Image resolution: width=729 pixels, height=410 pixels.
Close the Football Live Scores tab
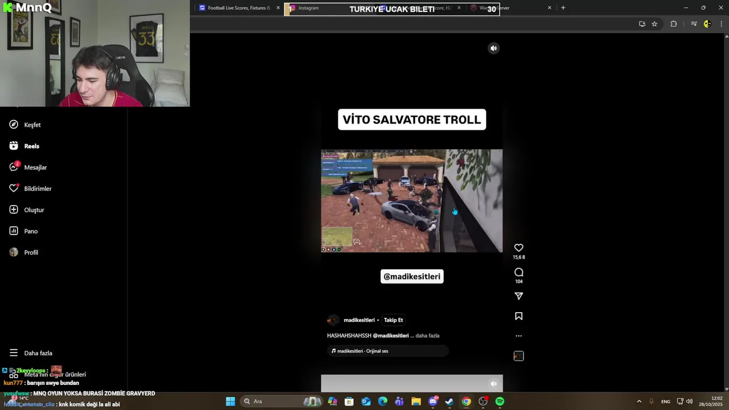pos(278,8)
